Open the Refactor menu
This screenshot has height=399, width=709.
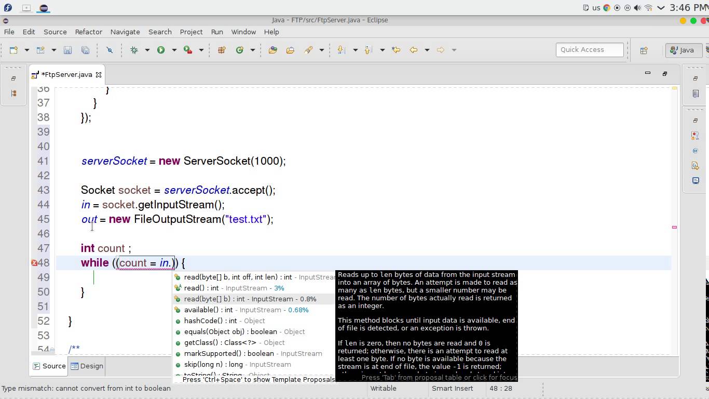pyautogui.click(x=88, y=32)
